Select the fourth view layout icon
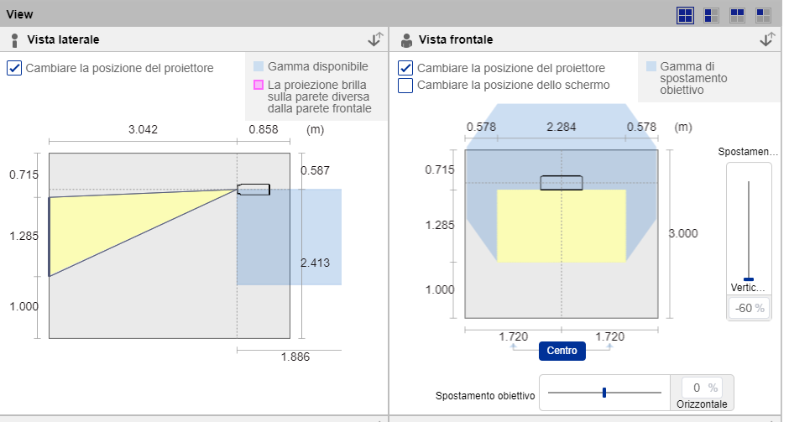This screenshot has width=789, height=422. coord(763,16)
